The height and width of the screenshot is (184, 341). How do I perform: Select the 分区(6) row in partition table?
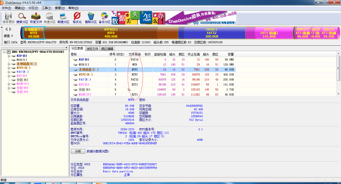click(x=152, y=89)
